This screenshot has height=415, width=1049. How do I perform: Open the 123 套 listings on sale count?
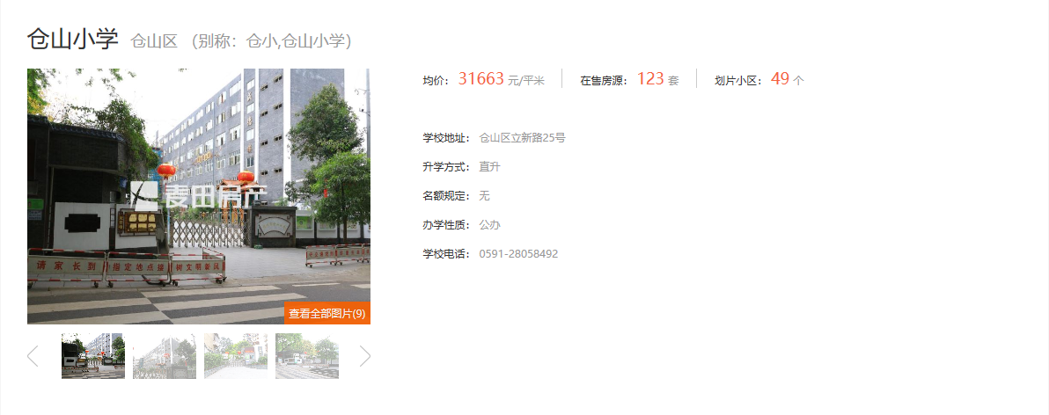click(657, 79)
